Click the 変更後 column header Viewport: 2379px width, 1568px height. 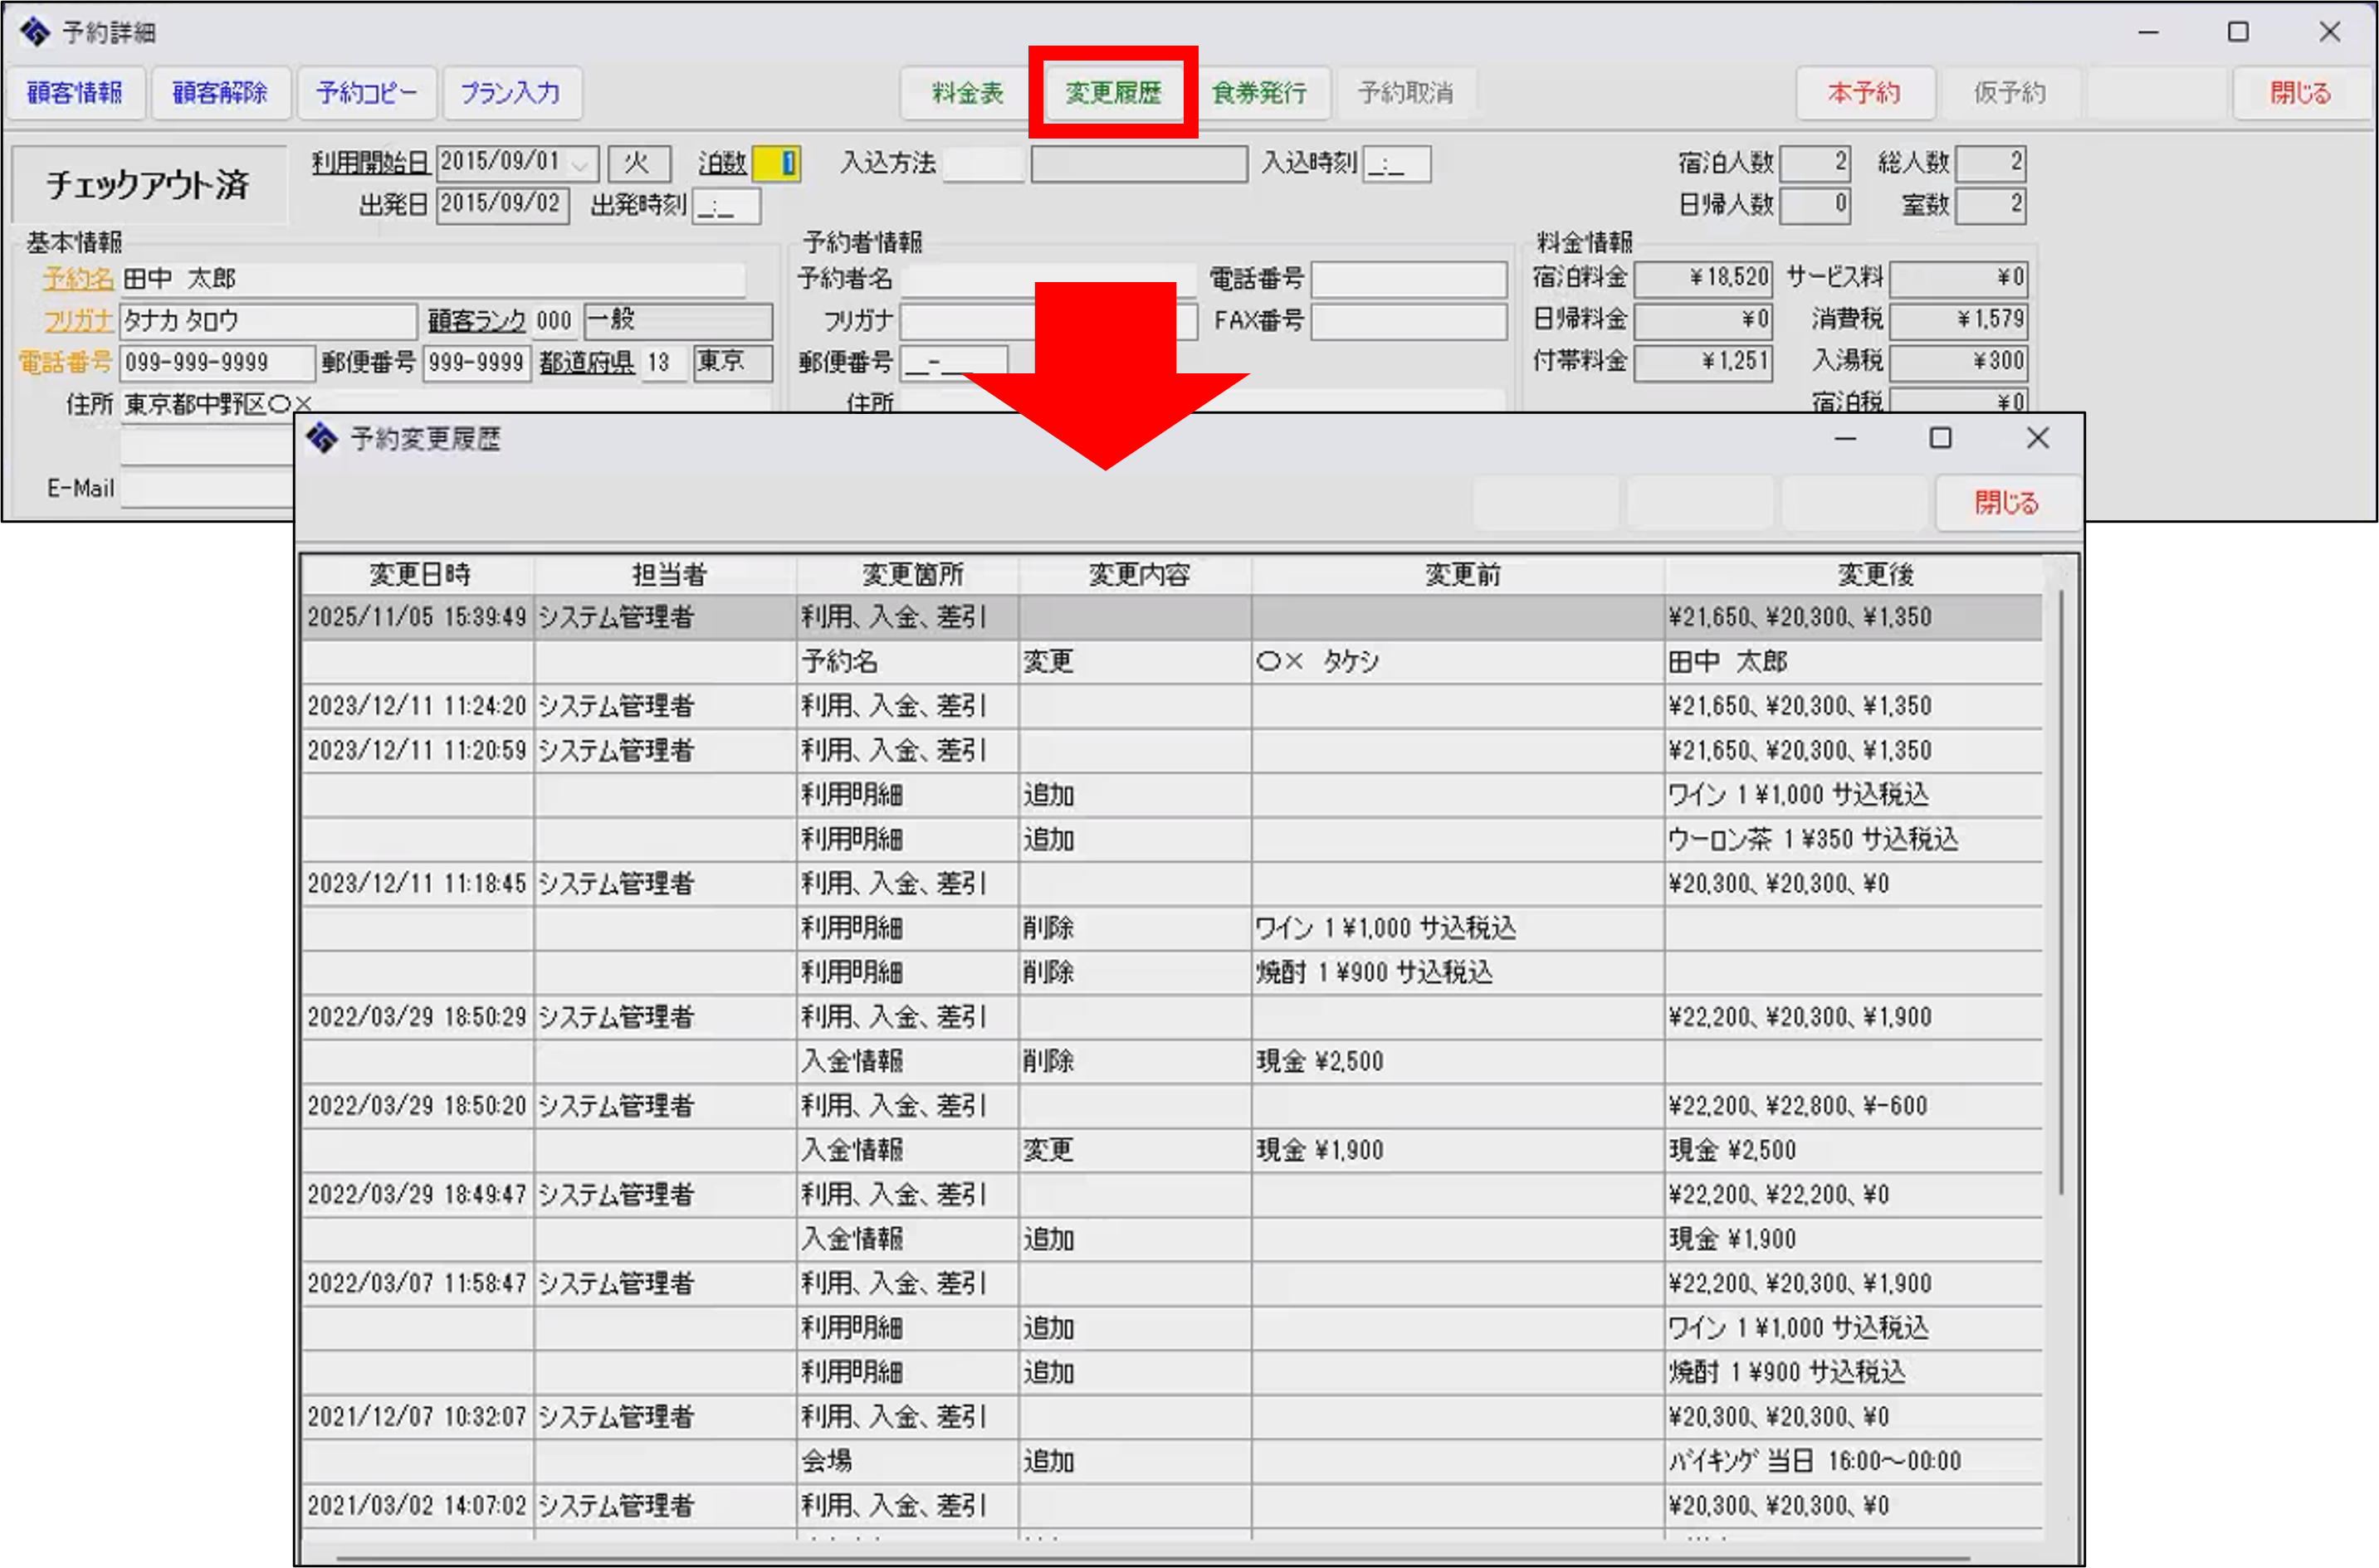pos(1875,574)
